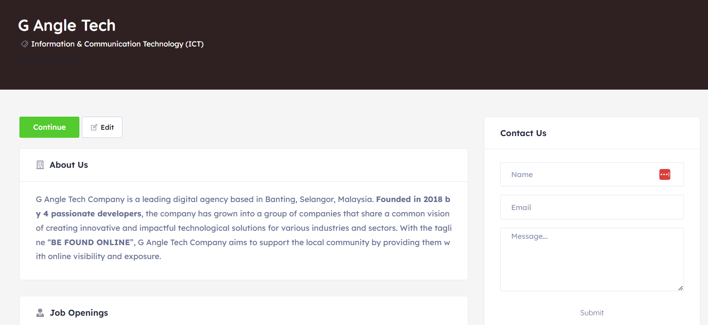
Task: Submit the Contact Us form
Action: click(x=591, y=313)
